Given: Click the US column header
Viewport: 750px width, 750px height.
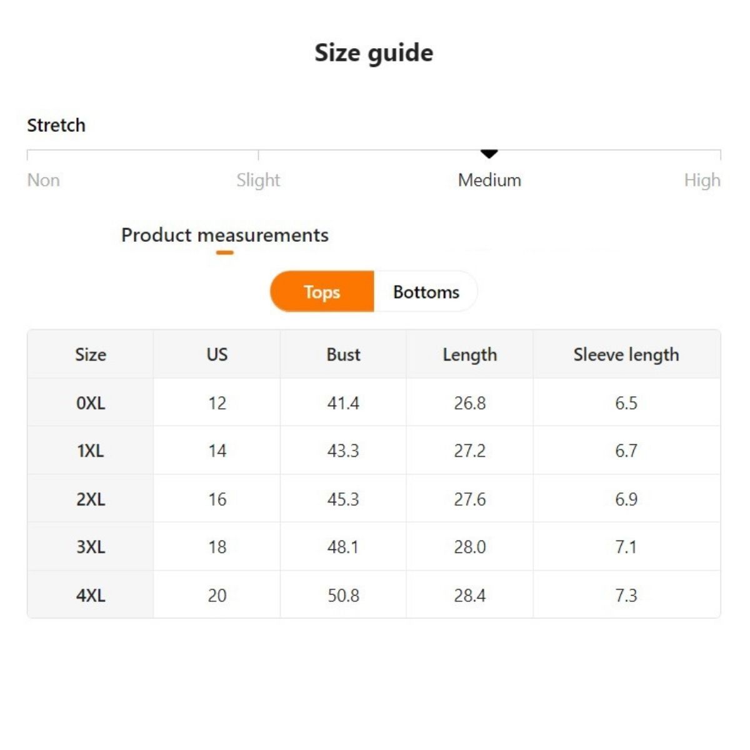Looking at the screenshot, I should [x=217, y=354].
